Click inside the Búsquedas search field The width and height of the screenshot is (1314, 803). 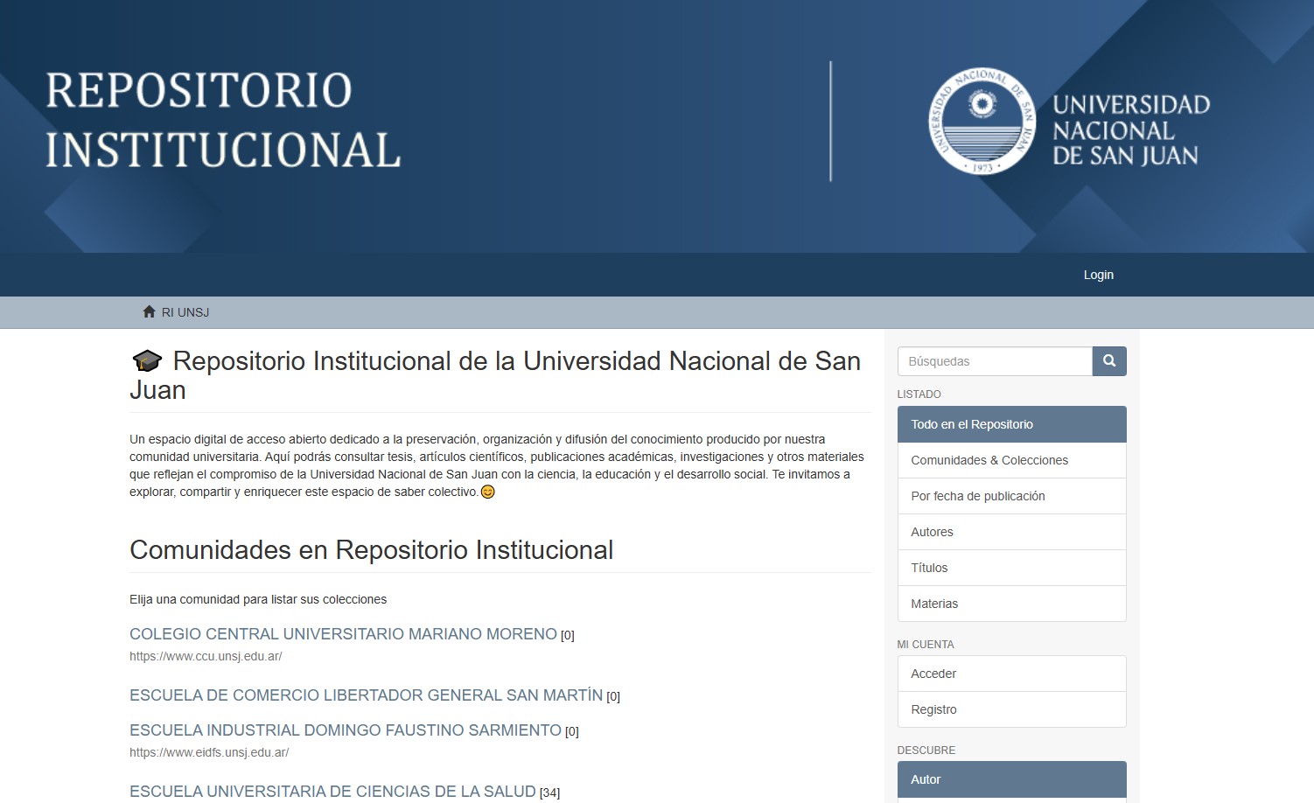click(995, 361)
